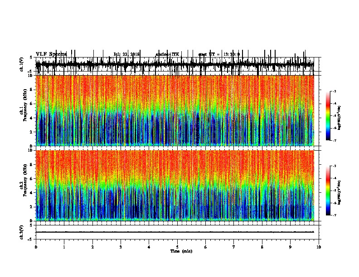Screen dimensions: 359x277
Task: Click the 8 kHz tick on ch.1 spectrogram
Action: [31, 90]
